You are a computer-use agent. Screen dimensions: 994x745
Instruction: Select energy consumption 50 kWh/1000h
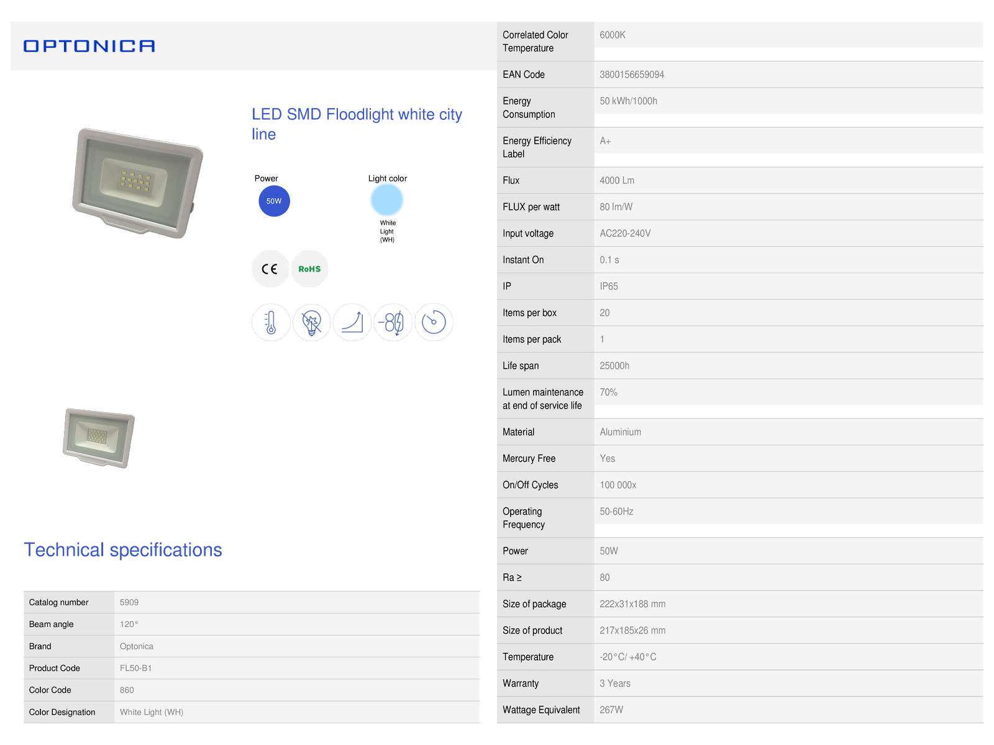[629, 101]
